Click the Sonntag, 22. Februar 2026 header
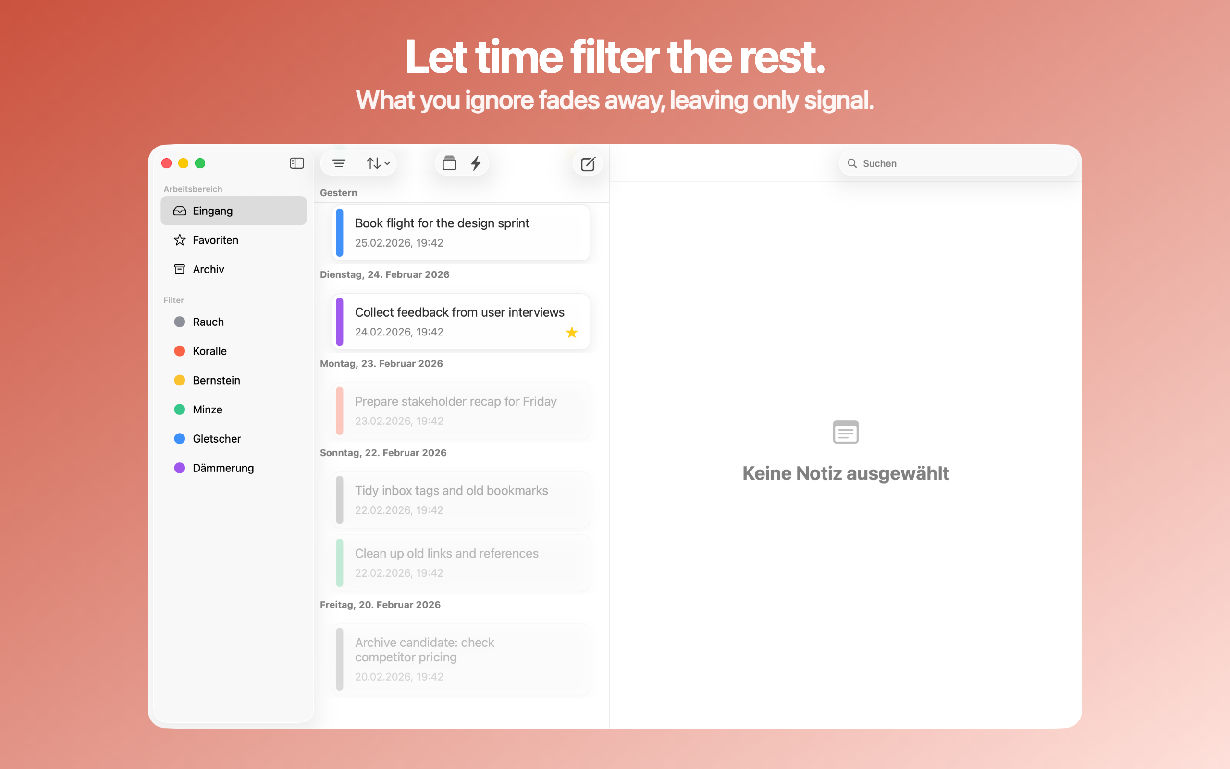 (383, 453)
